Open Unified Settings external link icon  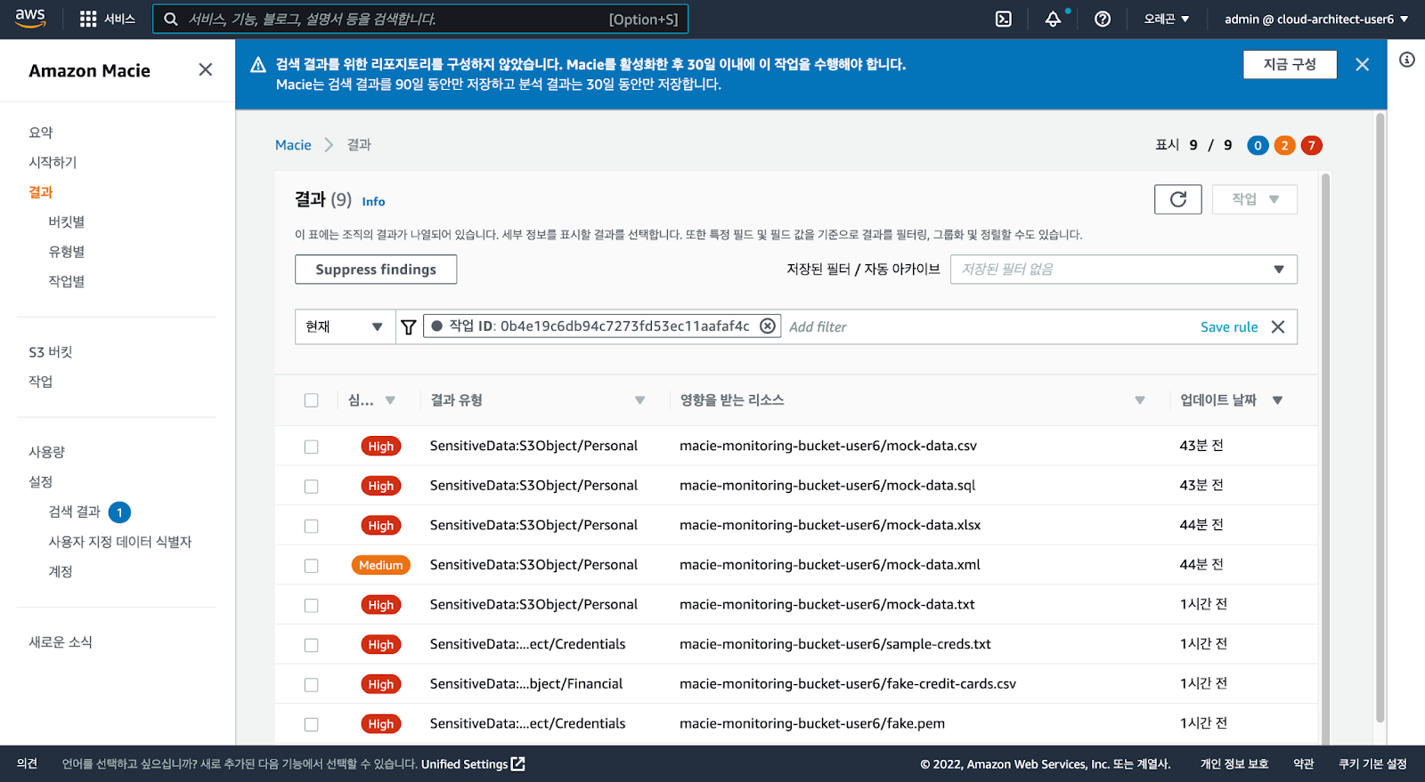point(518,763)
